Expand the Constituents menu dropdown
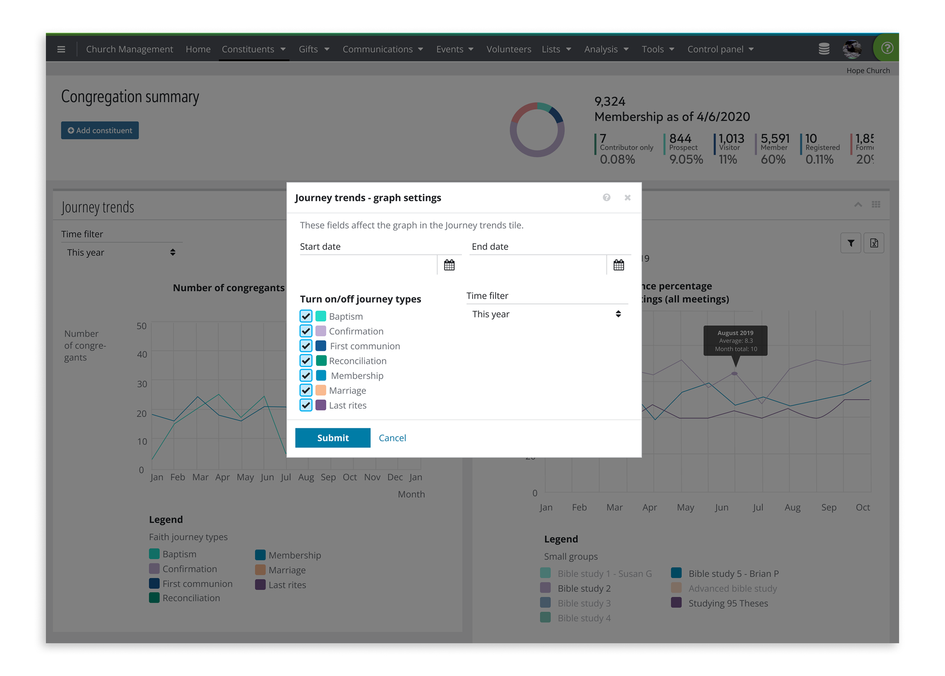The image size is (945, 676). point(253,49)
